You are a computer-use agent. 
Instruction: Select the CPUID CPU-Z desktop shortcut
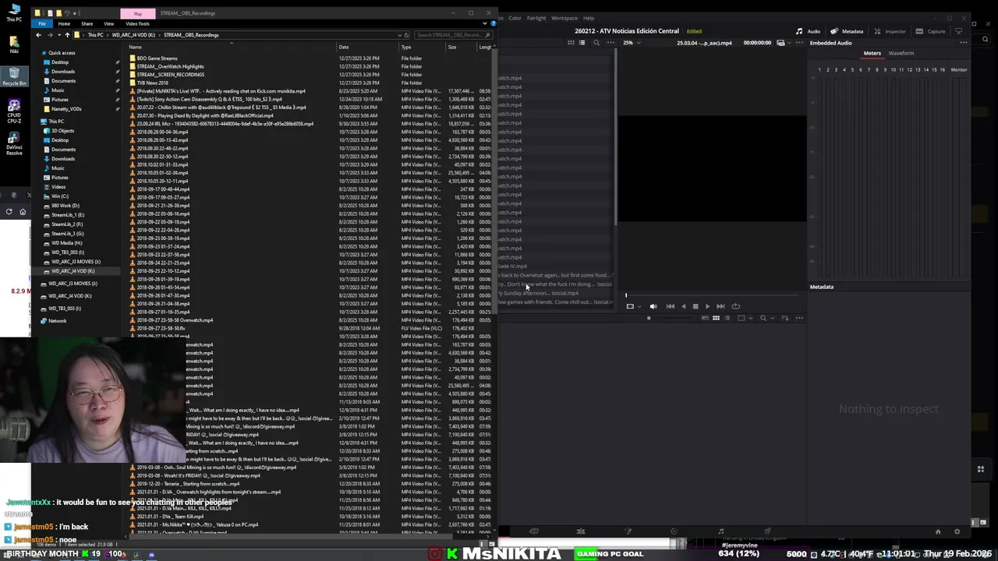14,111
